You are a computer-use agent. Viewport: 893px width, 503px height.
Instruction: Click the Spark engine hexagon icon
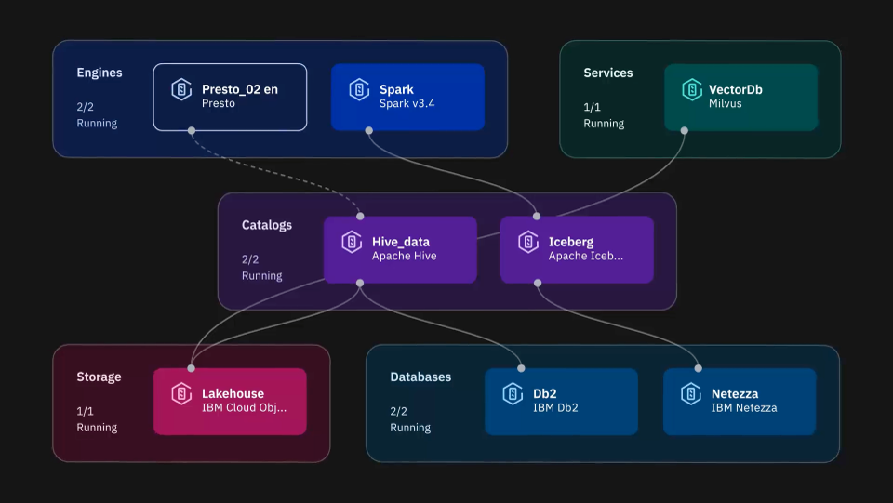pos(359,89)
